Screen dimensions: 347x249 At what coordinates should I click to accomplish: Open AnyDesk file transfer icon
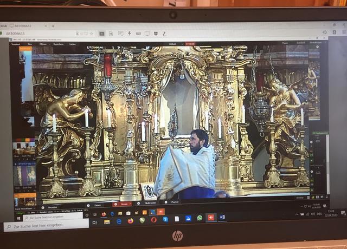111,34
